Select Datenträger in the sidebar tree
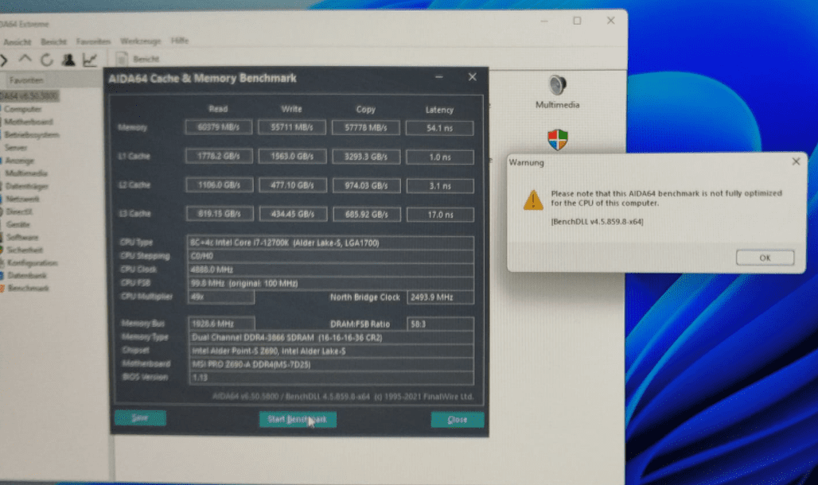Image resolution: width=818 pixels, height=485 pixels. point(27,186)
